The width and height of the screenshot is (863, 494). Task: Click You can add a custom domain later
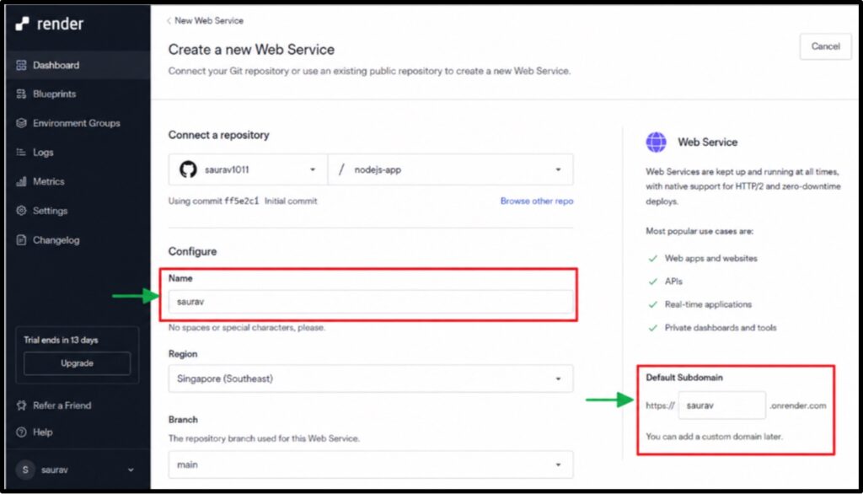(714, 437)
